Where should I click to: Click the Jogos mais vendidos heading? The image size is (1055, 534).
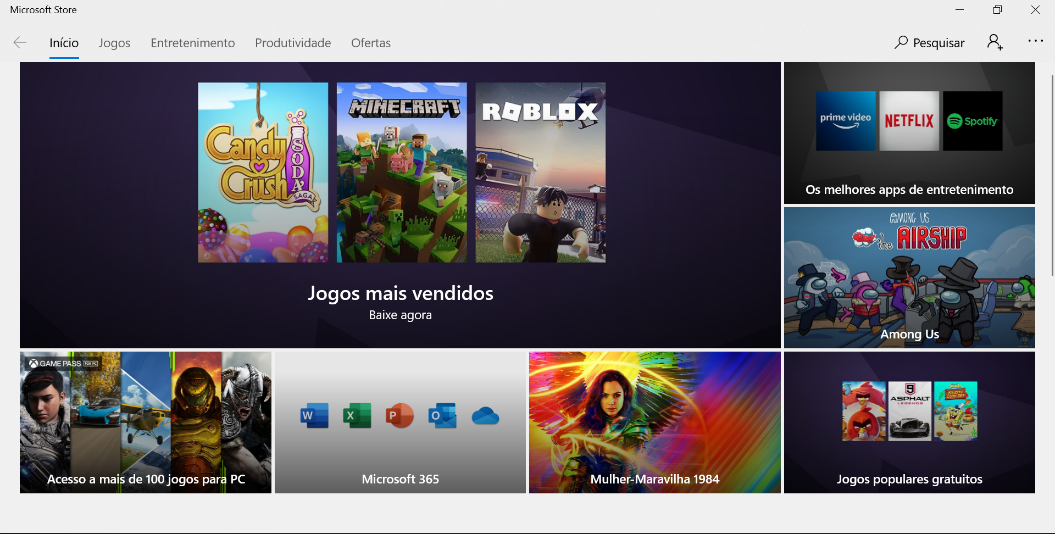[x=401, y=293]
